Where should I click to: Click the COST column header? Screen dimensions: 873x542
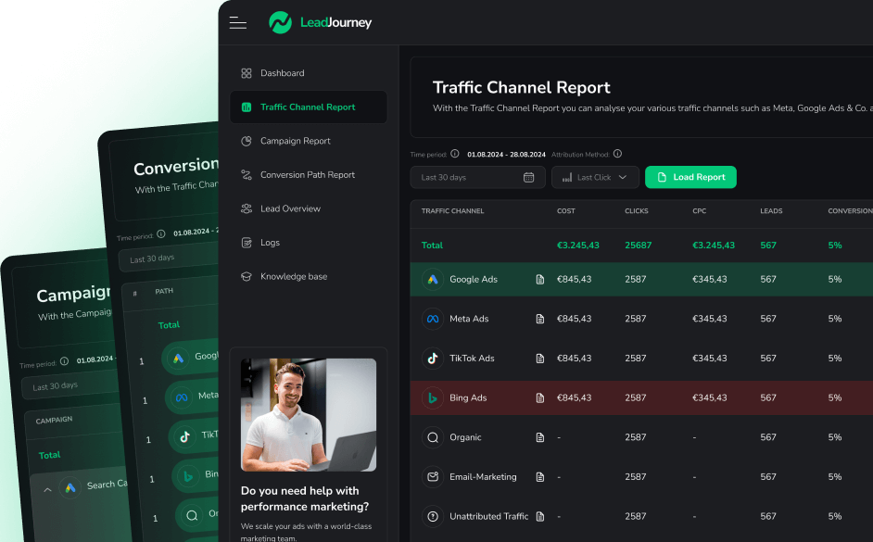click(566, 211)
